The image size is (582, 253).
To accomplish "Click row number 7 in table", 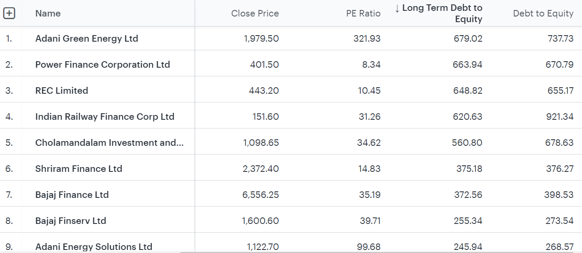I will tap(9, 195).
